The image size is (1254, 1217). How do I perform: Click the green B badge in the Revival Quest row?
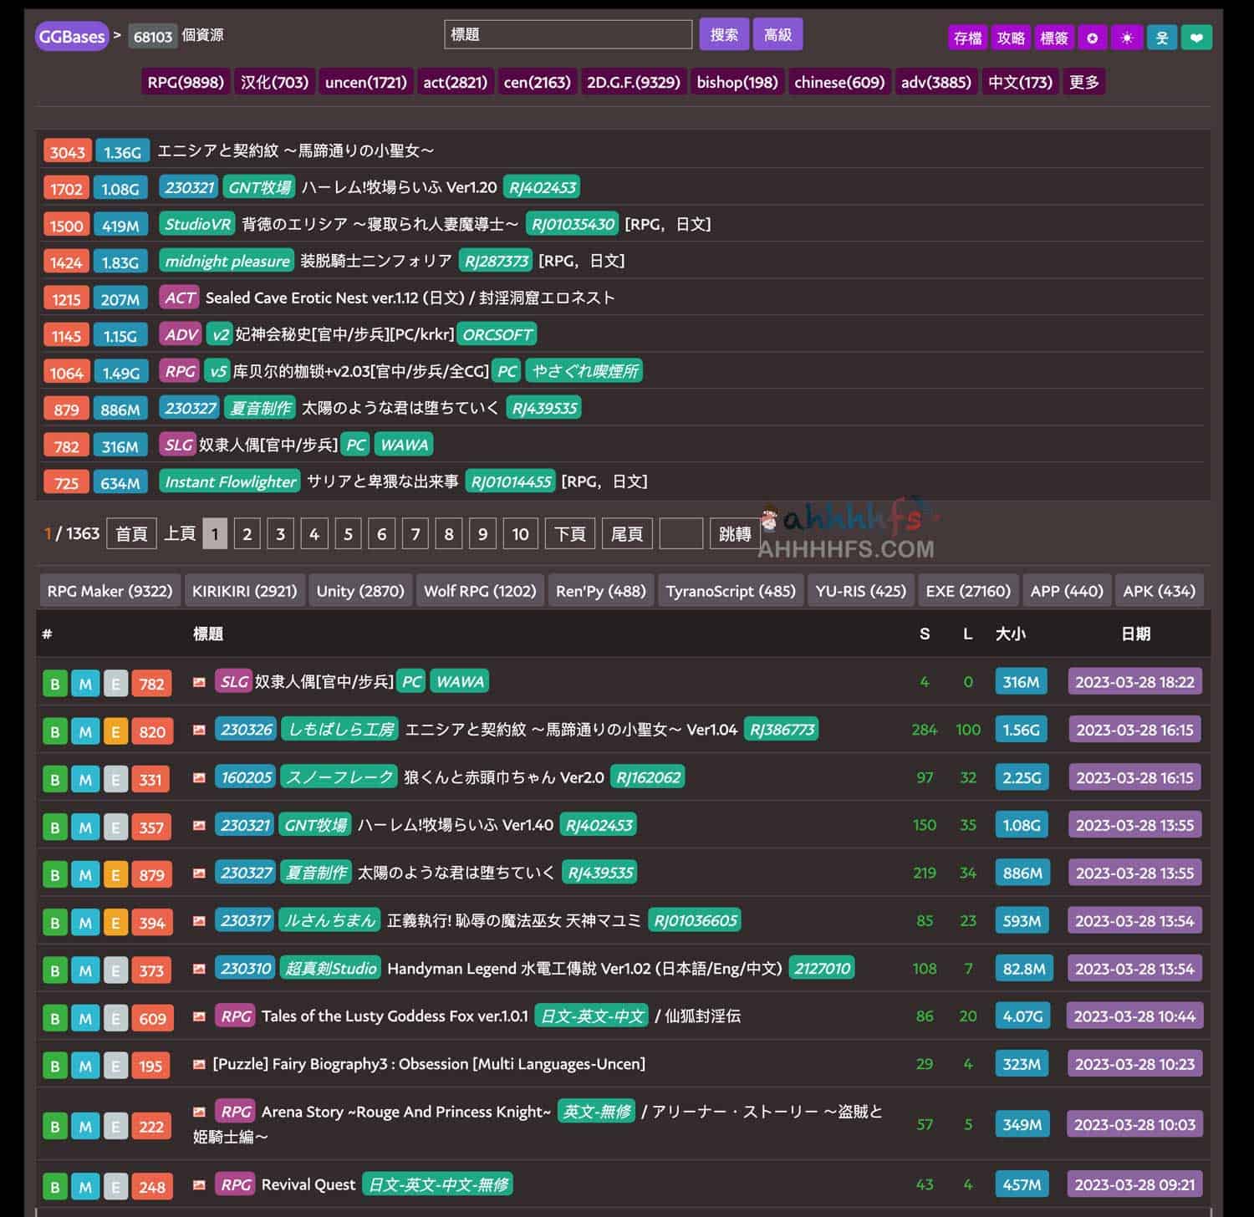coord(55,1186)
